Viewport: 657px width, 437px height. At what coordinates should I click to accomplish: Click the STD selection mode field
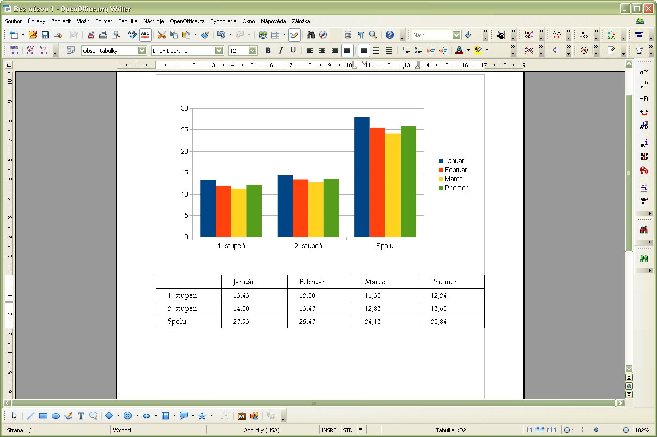348,430
